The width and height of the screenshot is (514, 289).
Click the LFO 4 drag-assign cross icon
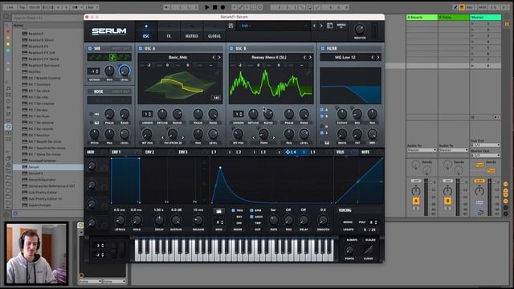(288, 152)
